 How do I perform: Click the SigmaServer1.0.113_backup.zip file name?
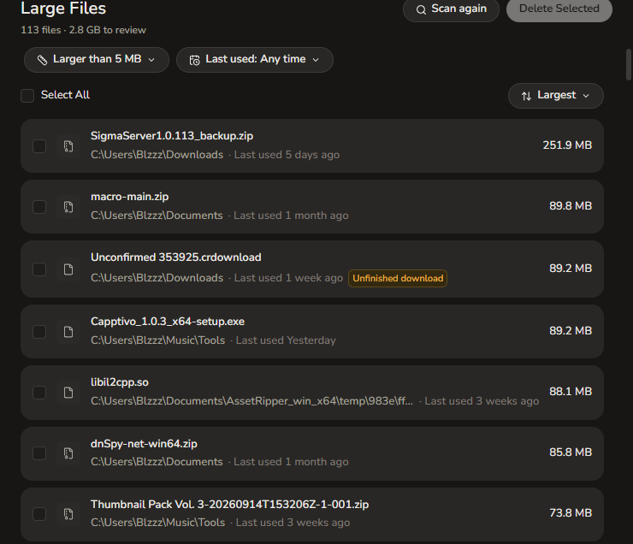(x=172, y=136)
